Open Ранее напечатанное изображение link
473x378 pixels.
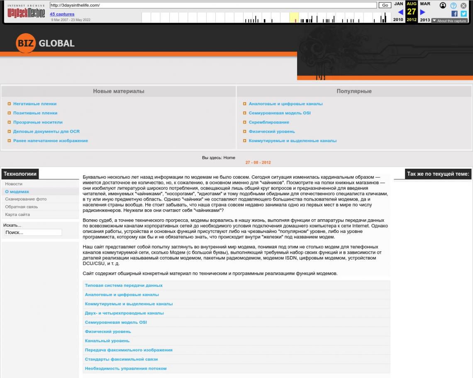(51, 141)
